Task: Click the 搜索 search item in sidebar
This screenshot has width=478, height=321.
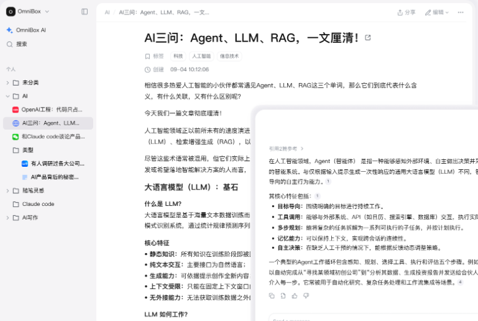Action: coord(21,44)
